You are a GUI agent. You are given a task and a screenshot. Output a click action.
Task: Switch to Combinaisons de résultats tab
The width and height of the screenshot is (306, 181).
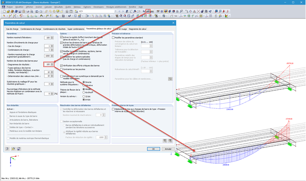click(54, 29)
